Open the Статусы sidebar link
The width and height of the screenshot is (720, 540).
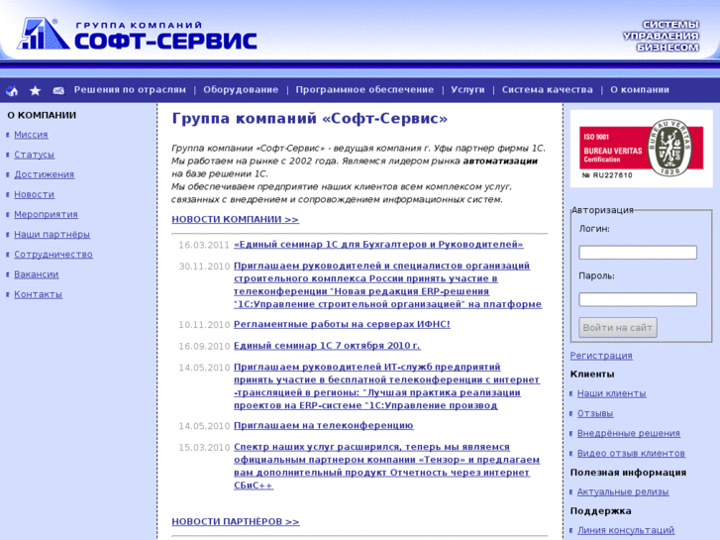click(x=34, y=155)
